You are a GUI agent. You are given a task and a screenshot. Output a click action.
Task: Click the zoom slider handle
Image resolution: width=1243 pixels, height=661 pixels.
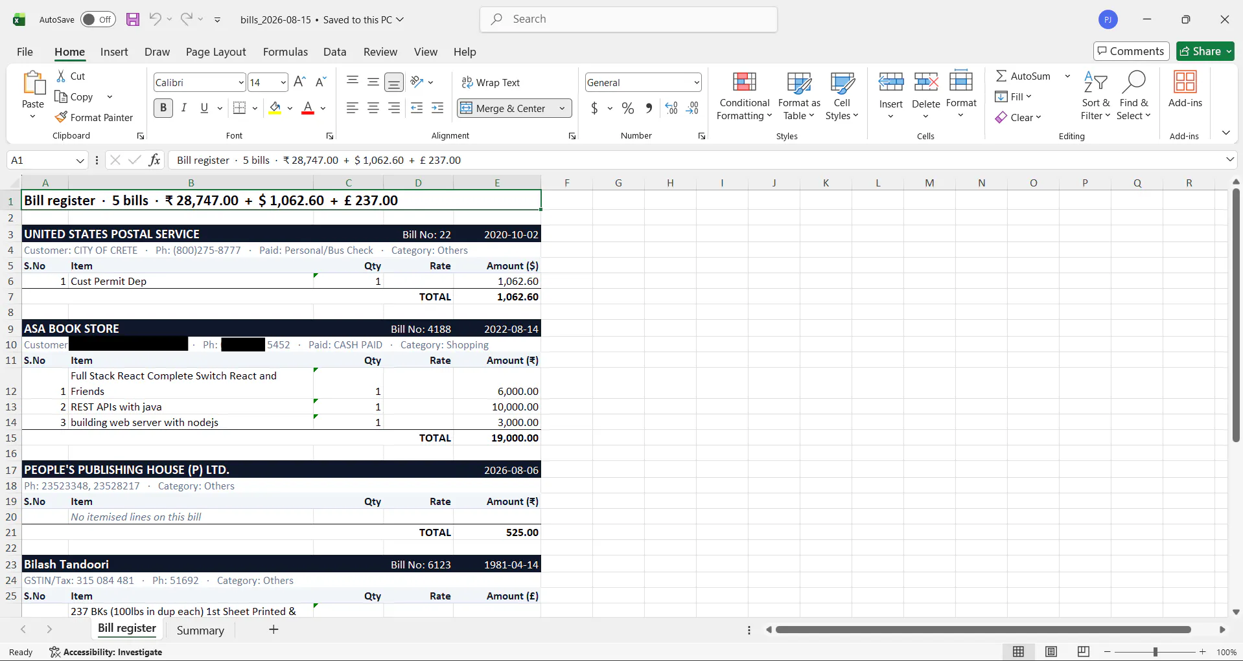pyautogui.click(x=1155, y=652)
